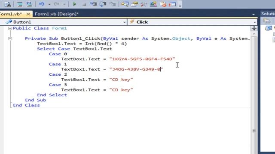The height and width of the screenshot is (154, 275).
Task: Click the grayed Redo arrow
Action: (x=56, y=4)
